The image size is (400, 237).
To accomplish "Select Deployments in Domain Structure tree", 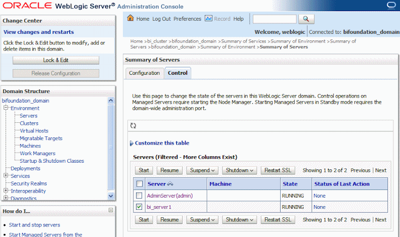I will tap(25, 168).
